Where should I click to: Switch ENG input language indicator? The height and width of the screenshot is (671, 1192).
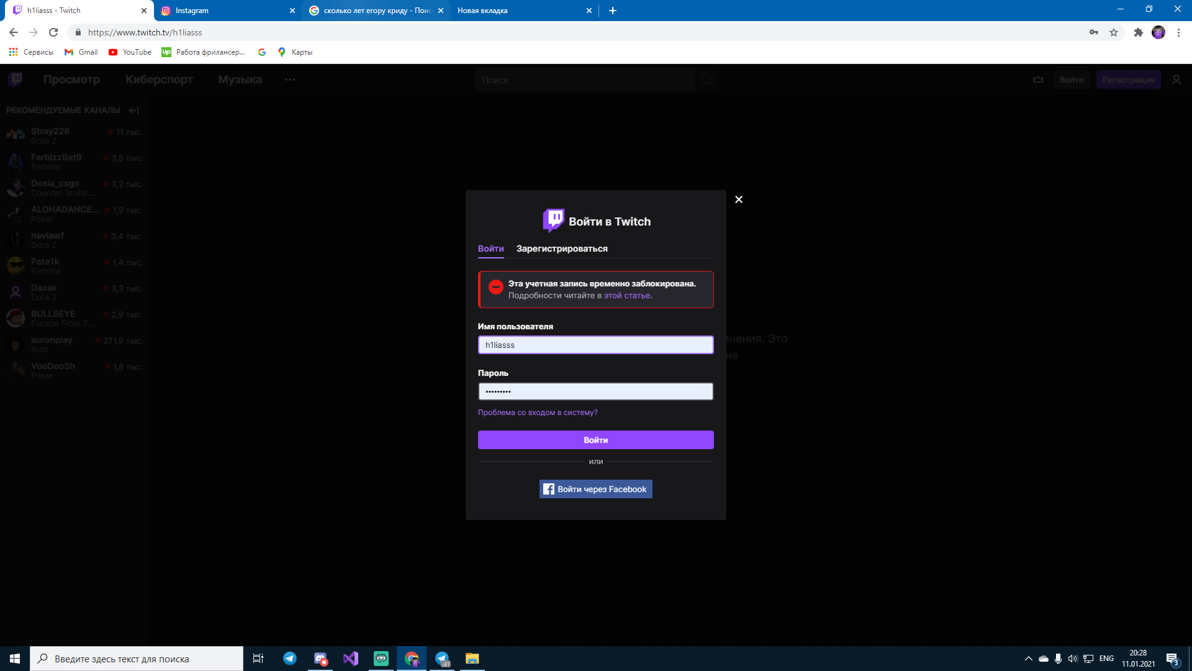click(1106, 659)
